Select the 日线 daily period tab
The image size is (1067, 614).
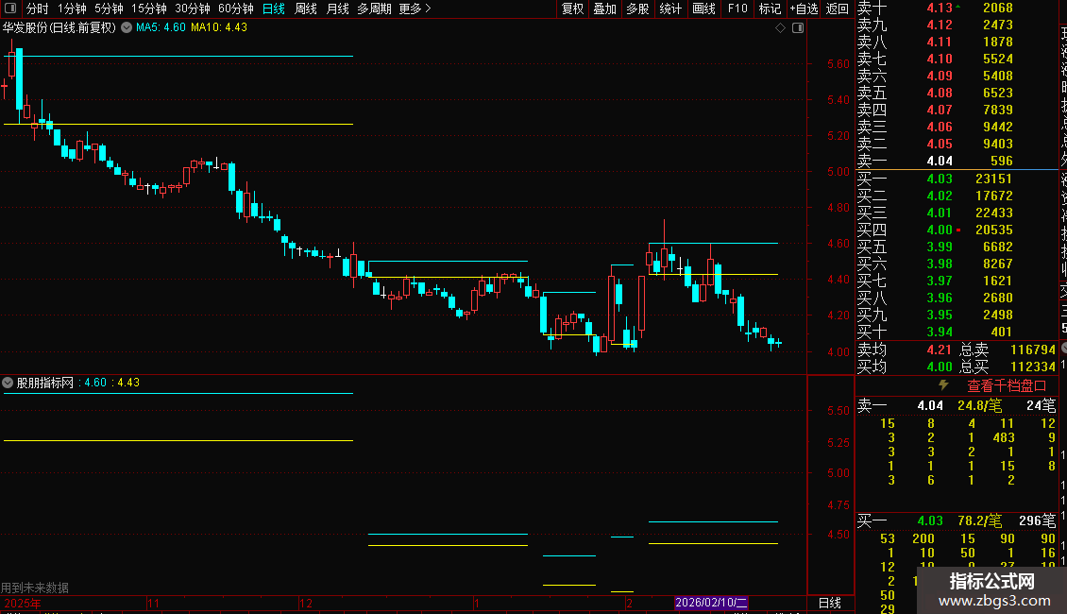(274, 9)
